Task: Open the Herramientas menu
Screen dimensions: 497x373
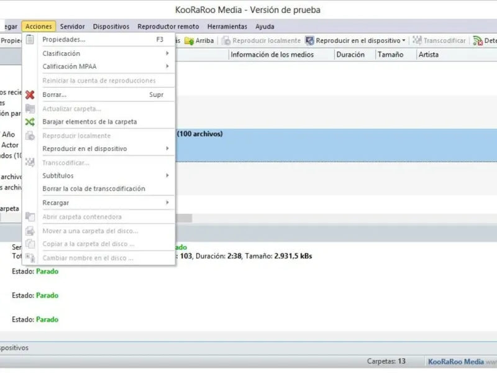Action: (227, 26)
